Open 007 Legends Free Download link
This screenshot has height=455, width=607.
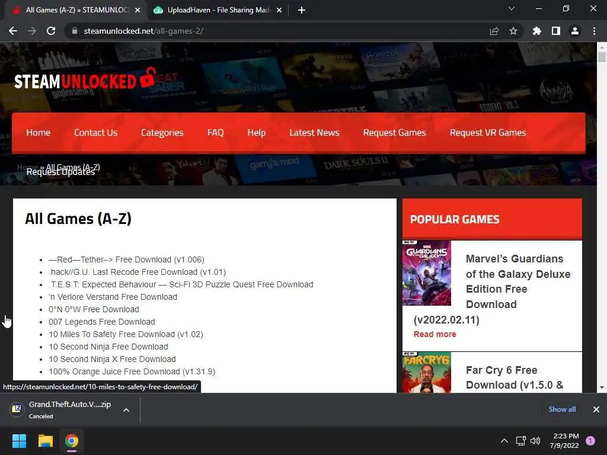pos(102,322)
